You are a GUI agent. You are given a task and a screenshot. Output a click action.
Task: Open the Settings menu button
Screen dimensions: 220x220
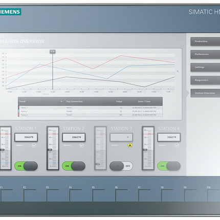coord(205,67)
